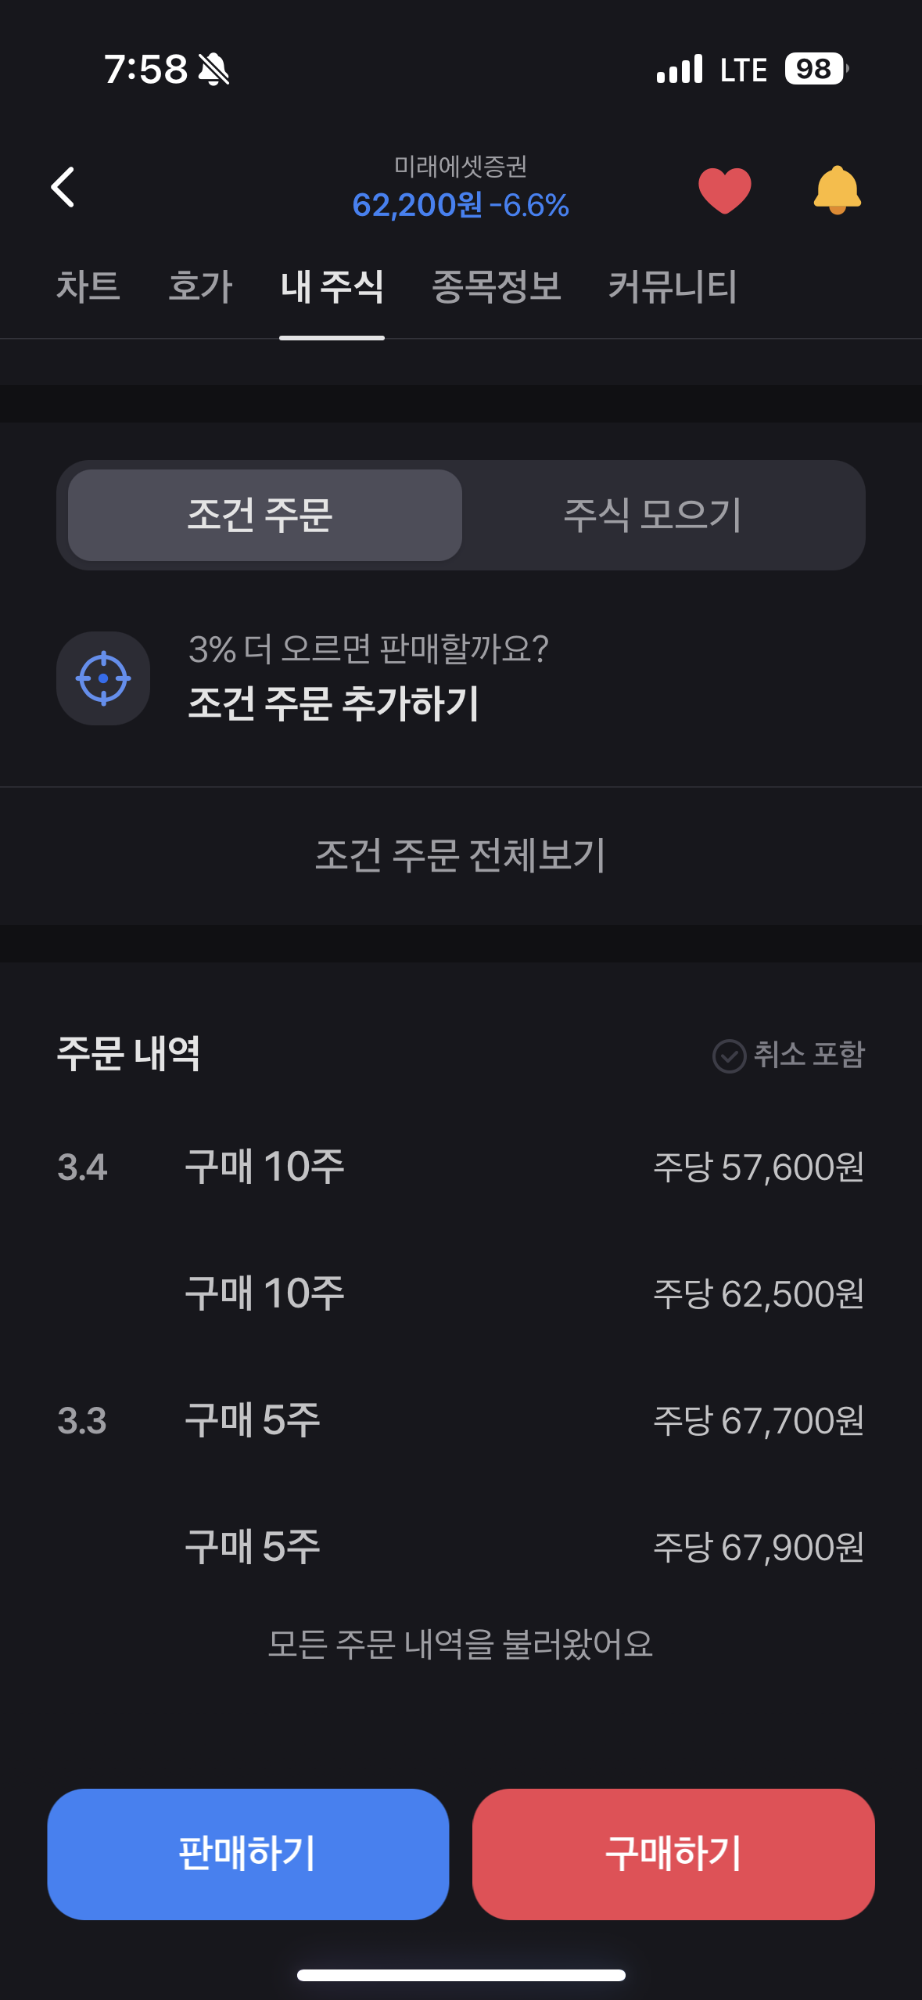922x2000 pixels.
Task: Toggle the red heart favorite icon
Action: 724,190
